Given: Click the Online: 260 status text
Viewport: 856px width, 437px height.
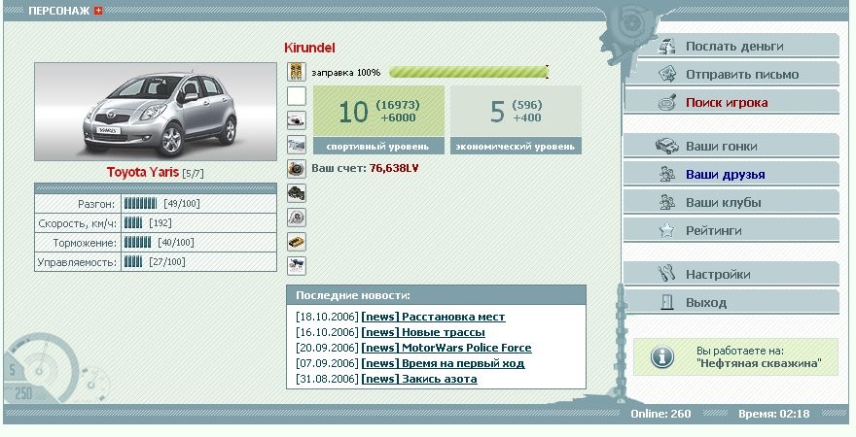Looking at the screenshot, I should 660,414.
